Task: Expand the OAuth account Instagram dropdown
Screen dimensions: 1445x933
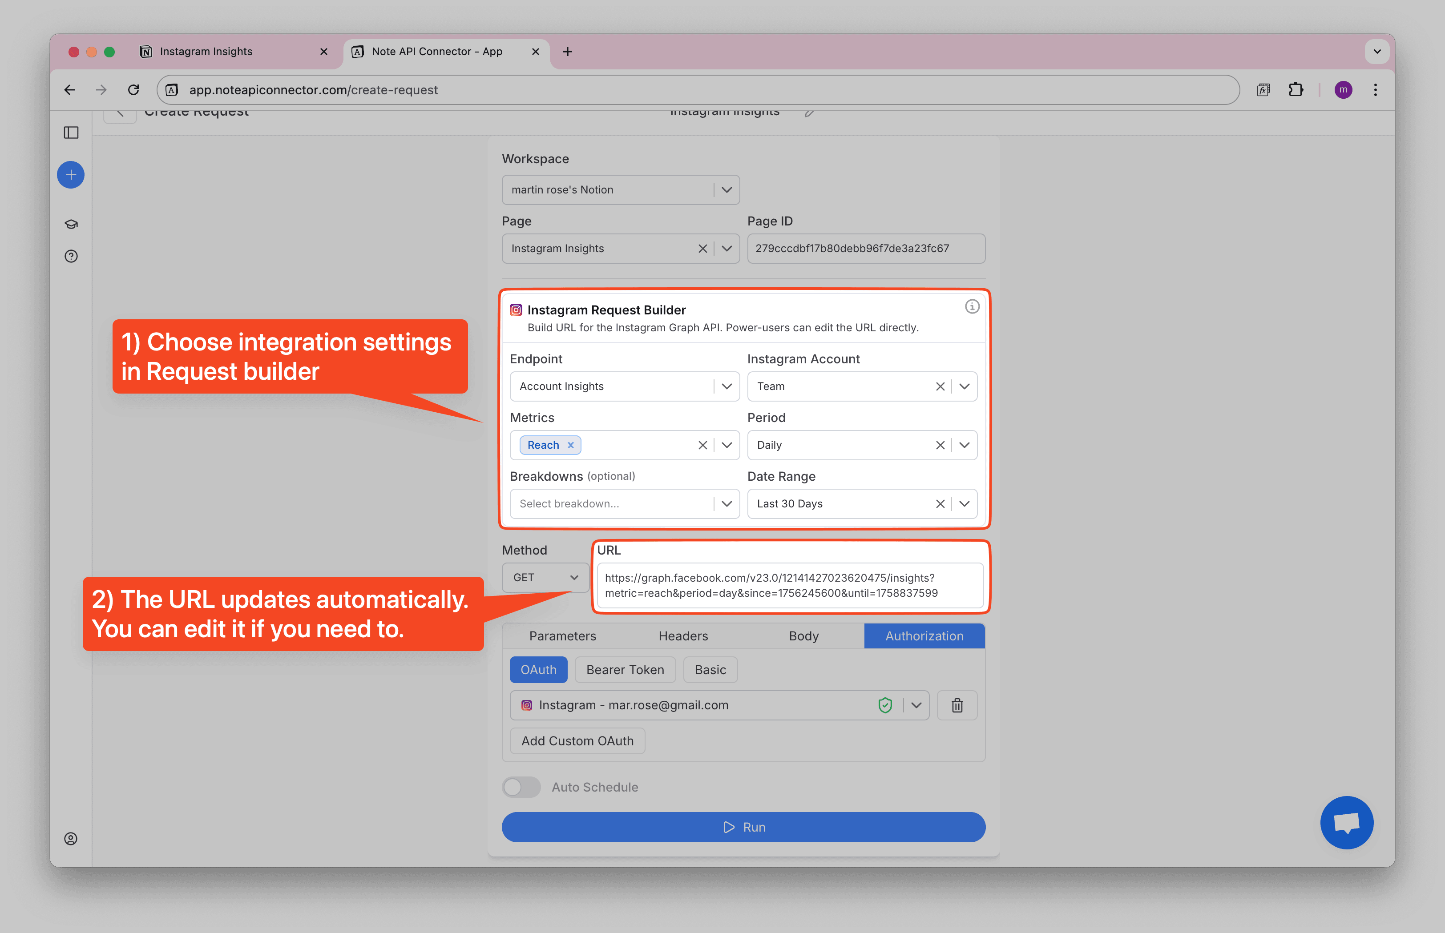Action: pyautogui.click(x=916, y=705)
